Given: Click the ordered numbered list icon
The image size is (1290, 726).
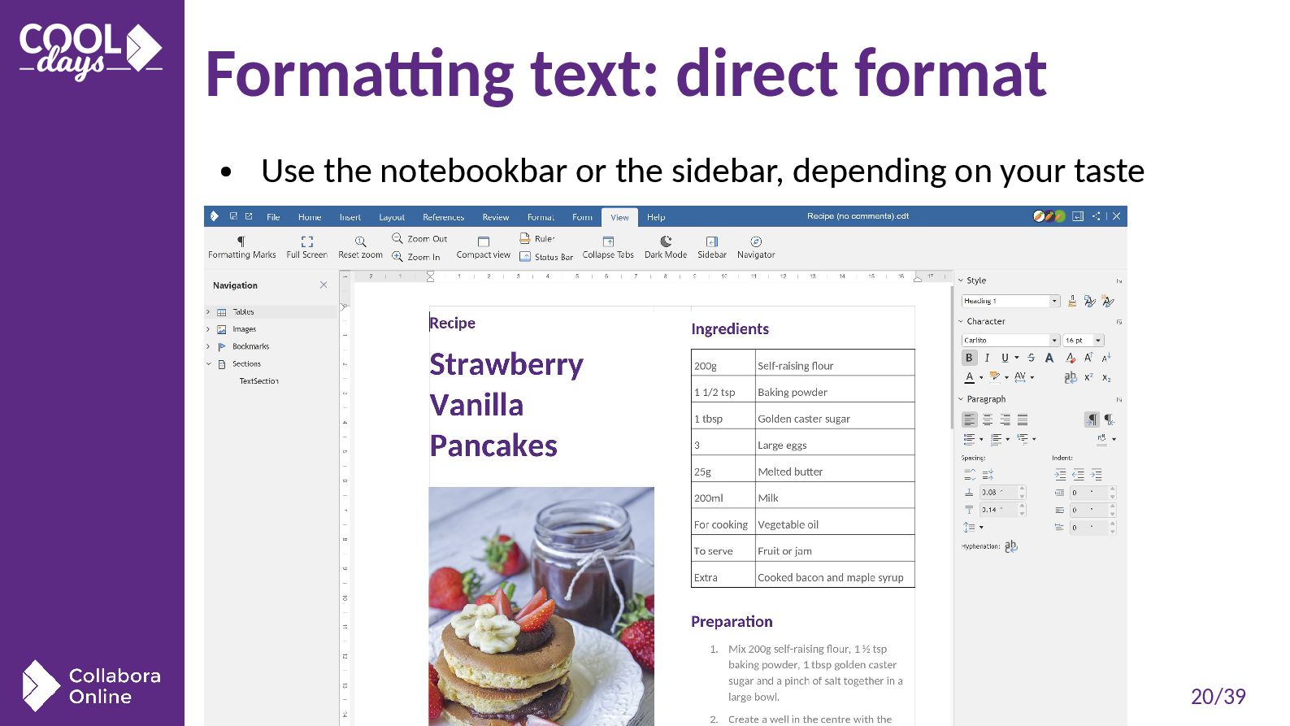Looking at the screenshot, I should tap(996, 439).
